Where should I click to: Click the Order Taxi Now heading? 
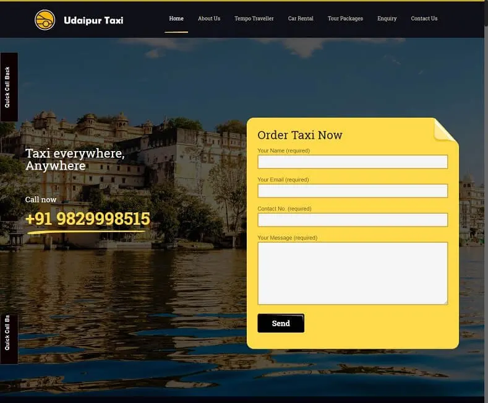(x=300, y=135)
